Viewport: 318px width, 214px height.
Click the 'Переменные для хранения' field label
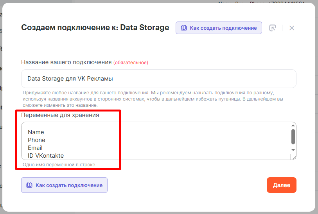click(60, 115)
